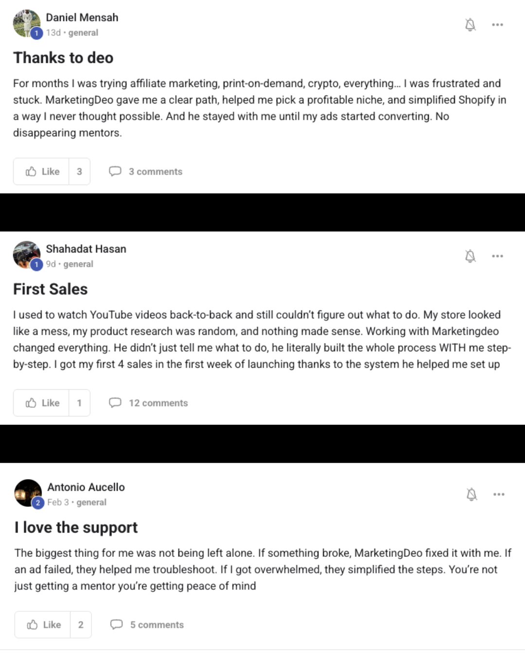Click Shahadat Hasan's profile avatar
This screenshot has width=525, height=656.
pos(26,254)
